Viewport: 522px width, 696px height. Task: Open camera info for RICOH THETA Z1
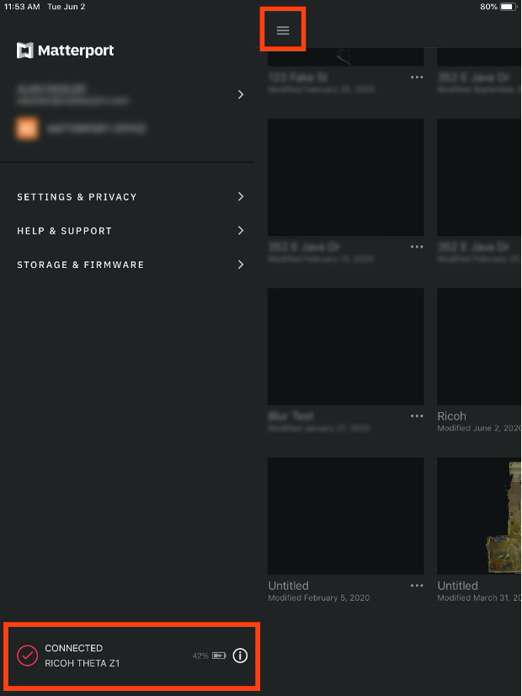point(240,656)
